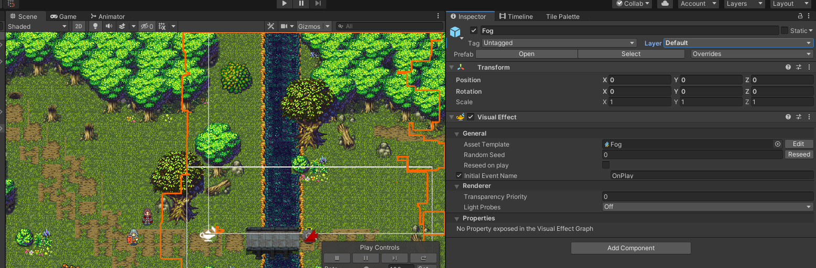The image size is (816, 268).
Task: Open the Gizmos dropdown arrow
Action: (x=328, y=26)
